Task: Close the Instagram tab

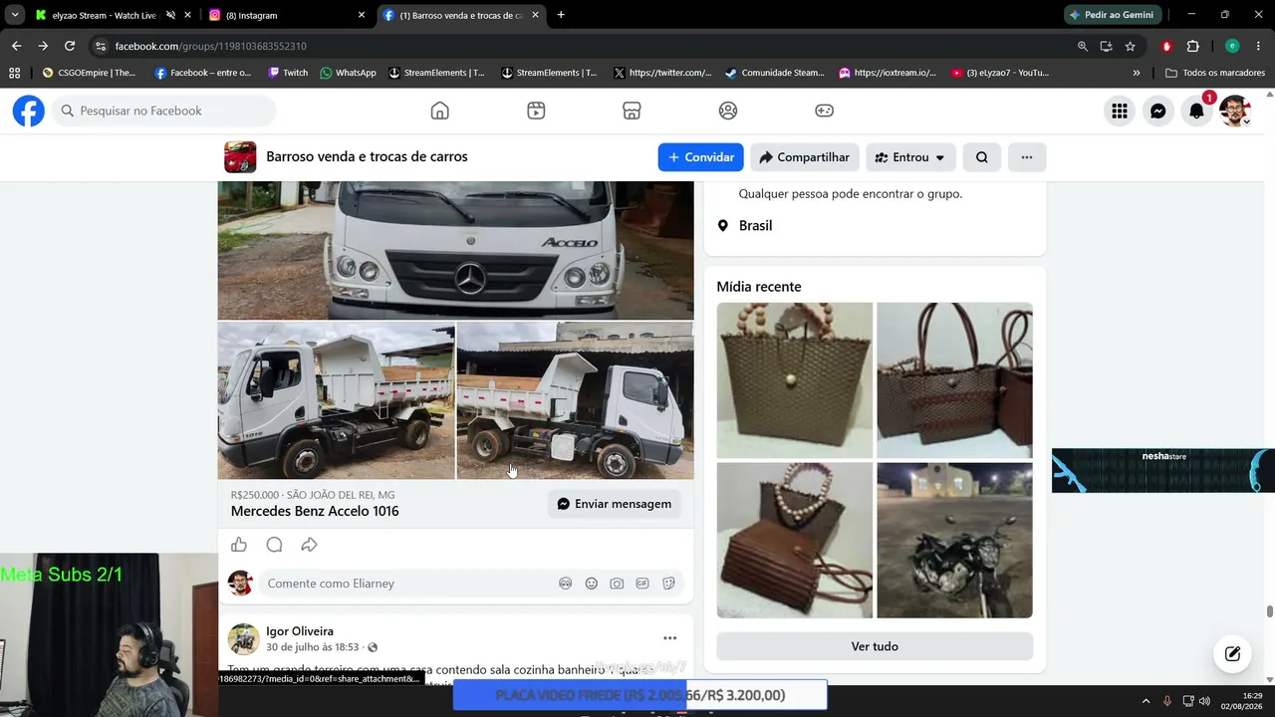Action: pyautogui.click(x=362, y=15)
